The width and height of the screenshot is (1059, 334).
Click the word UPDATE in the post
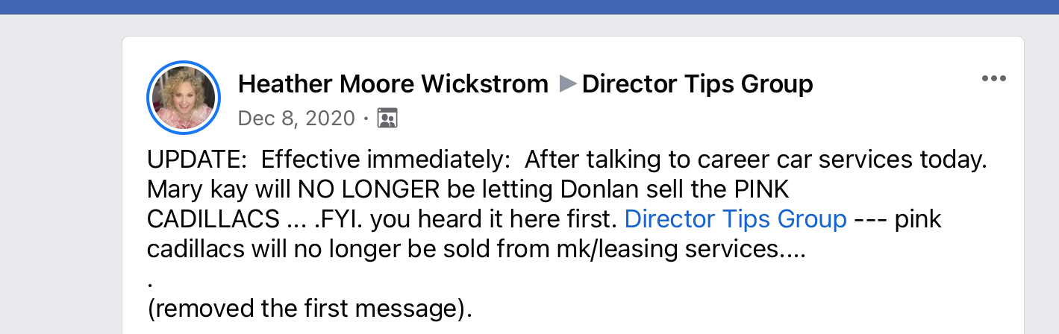pyautogui.click(x=193, y=160)
